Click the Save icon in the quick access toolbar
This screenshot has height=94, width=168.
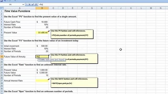pyautogui.click(x=1, y=1)
